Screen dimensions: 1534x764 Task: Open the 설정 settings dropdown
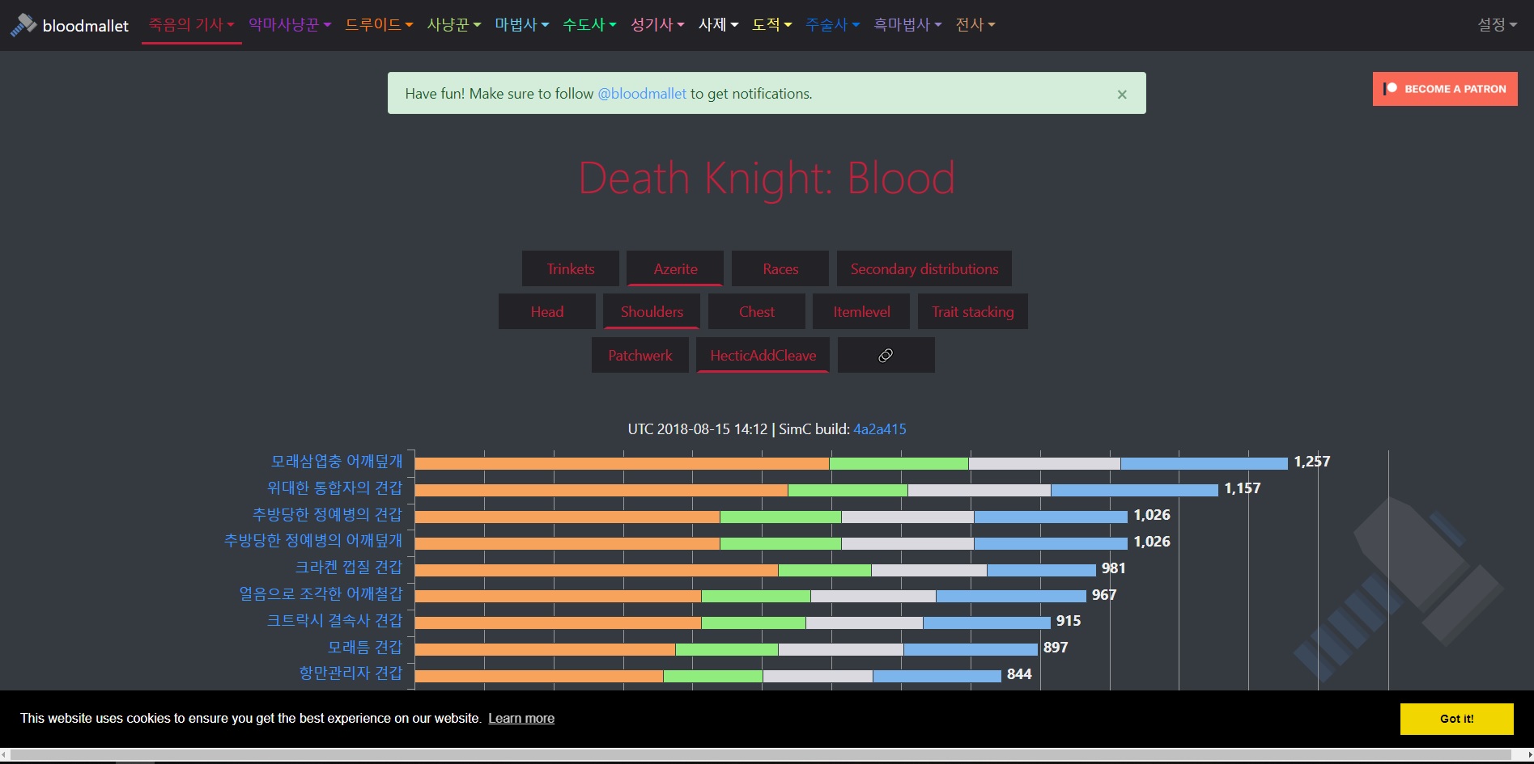tap(1496, 25)
